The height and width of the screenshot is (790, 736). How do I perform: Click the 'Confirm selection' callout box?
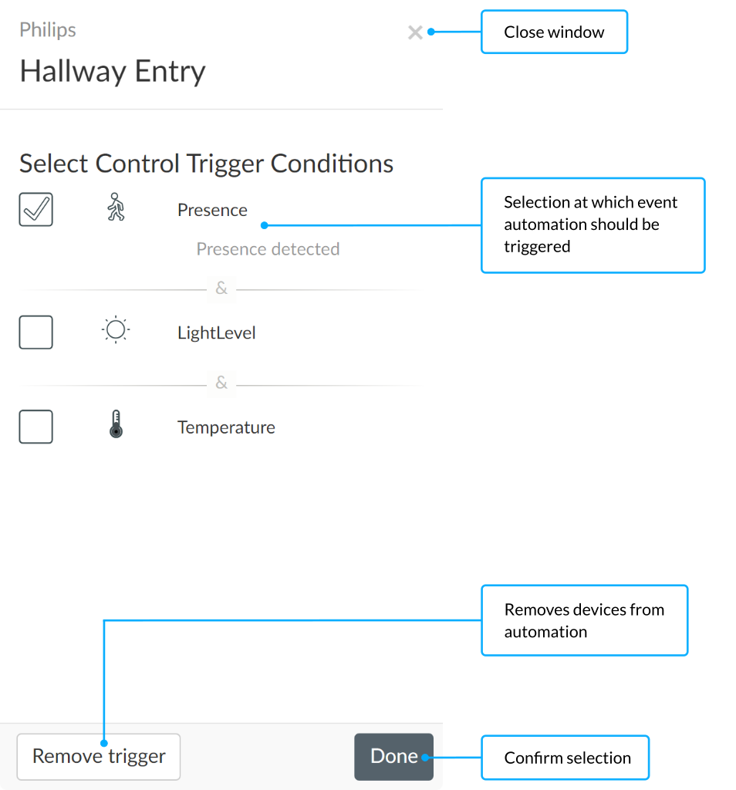(x=567, y=758)
